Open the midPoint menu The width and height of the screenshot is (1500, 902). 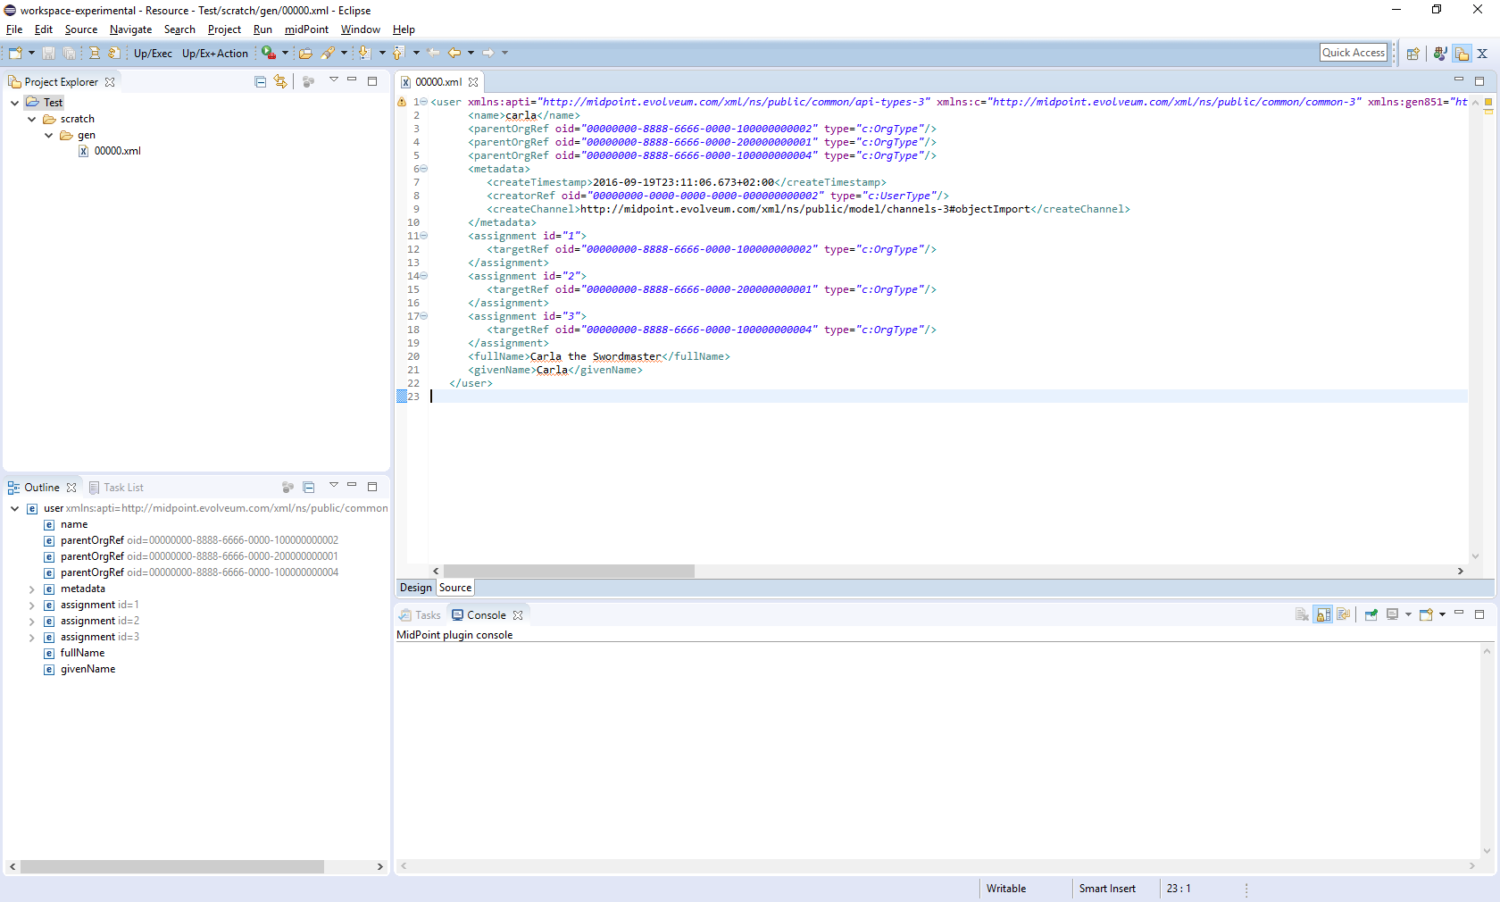pos(306,29)
